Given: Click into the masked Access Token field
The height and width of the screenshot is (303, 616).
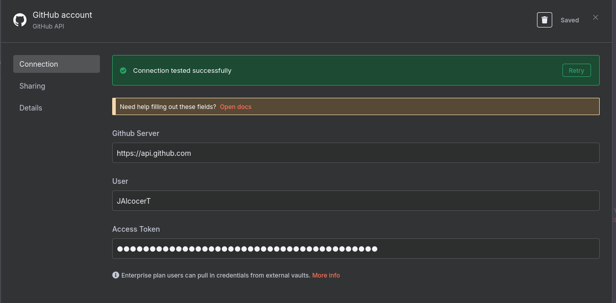Looking at the screenshot, I should [x=355, y=249].
